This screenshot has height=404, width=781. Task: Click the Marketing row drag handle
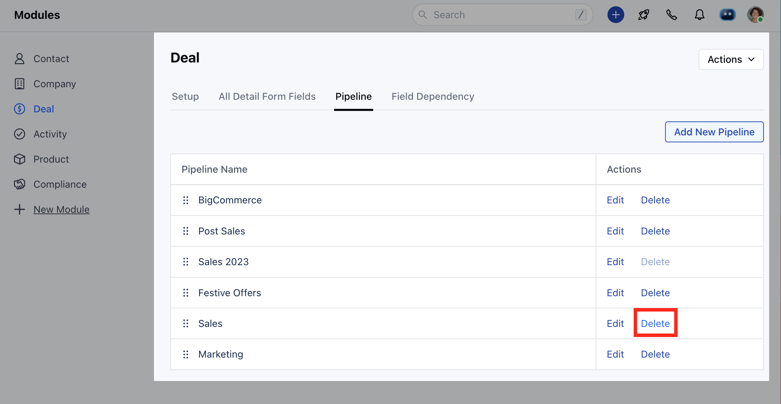(186, 354)
